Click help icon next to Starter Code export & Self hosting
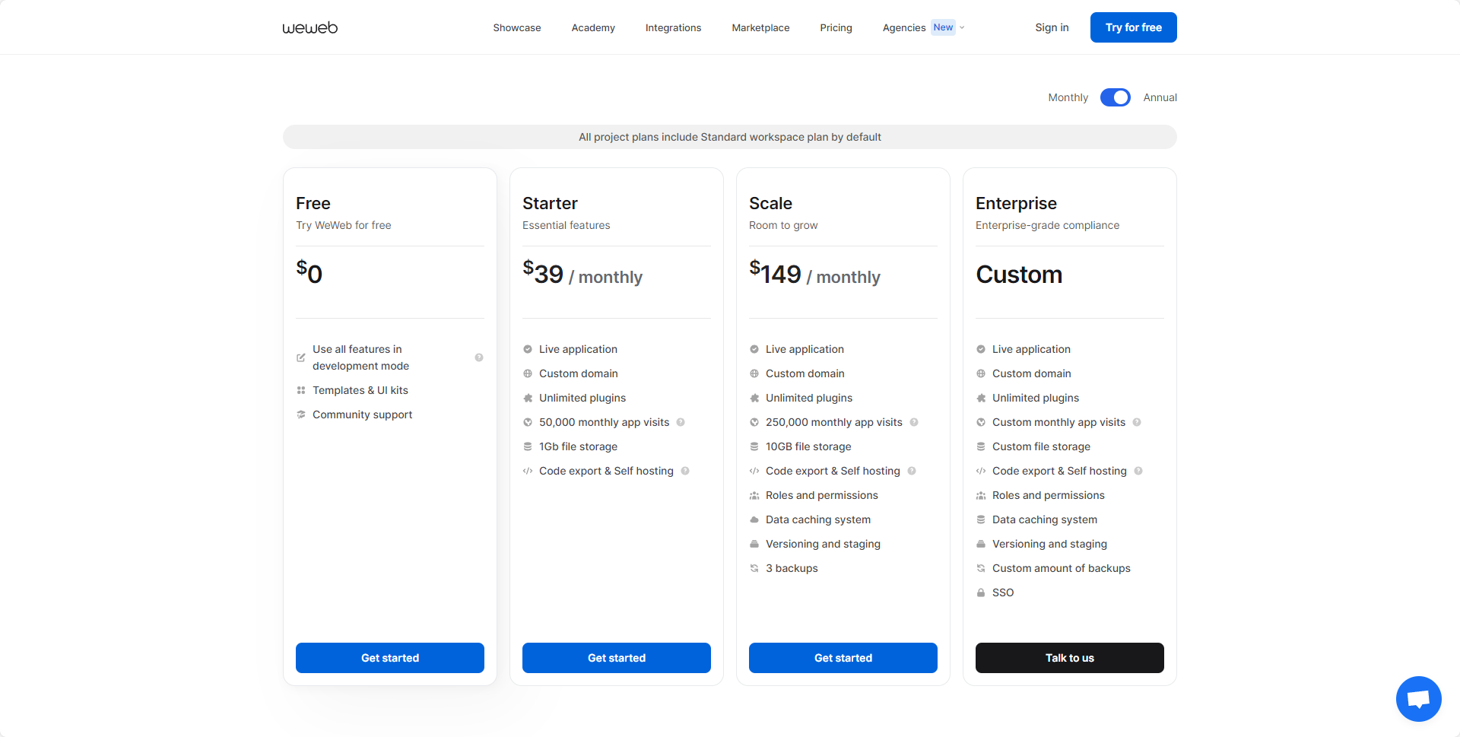The width and height of the screenshot is (1460, 737). point(685,471)
